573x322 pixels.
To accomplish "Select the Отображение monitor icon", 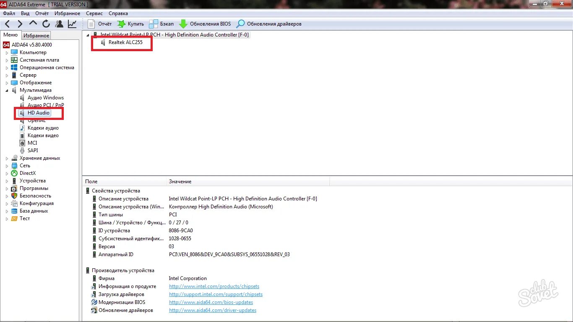I will (14, 83).
